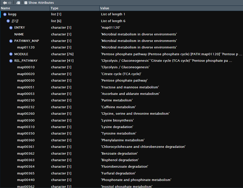Image resolution: width=243 pixels, height=188 pixels.
Task: Collapse the [[1]] list node
Action: click(x=8, y=21)
